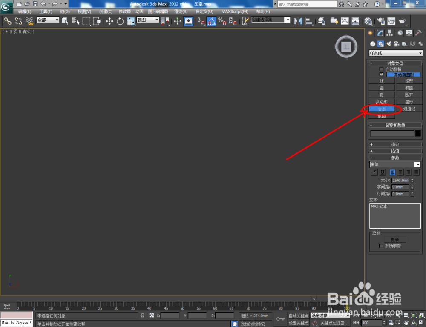Activate Select and Rotate tool
Screen dimensions: 426x327
(120, 21)
